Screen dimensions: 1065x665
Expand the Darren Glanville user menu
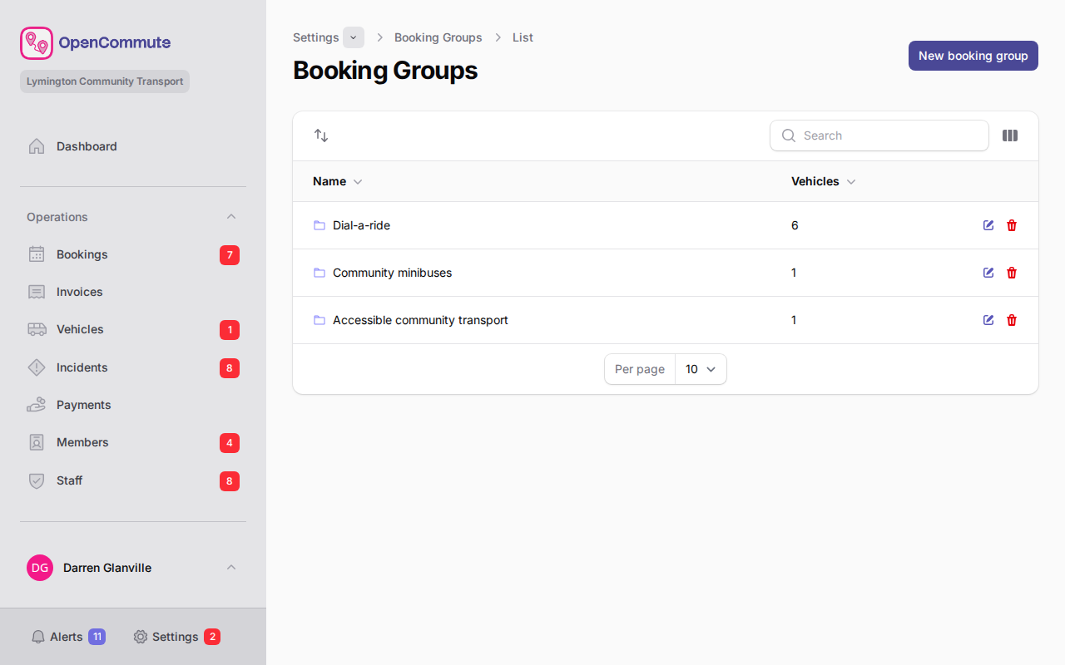click(x=231, y=568)
